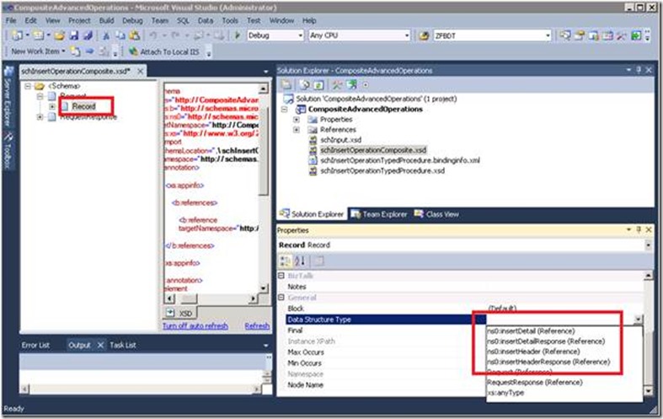The width and height of the screenshot is (663, 419).
Task: Cut selection using the scissors icon
Action: click(106, 36)
